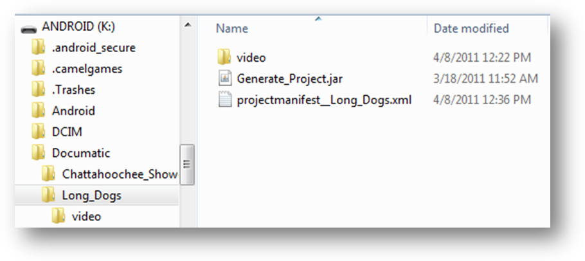Screen dimensions: 585x261
Task: Open the Chattahoochee_Show folder in tree
Action: (119, 174)
